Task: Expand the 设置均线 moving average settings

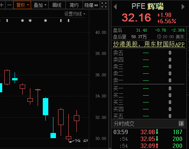Action: point(75,14)
